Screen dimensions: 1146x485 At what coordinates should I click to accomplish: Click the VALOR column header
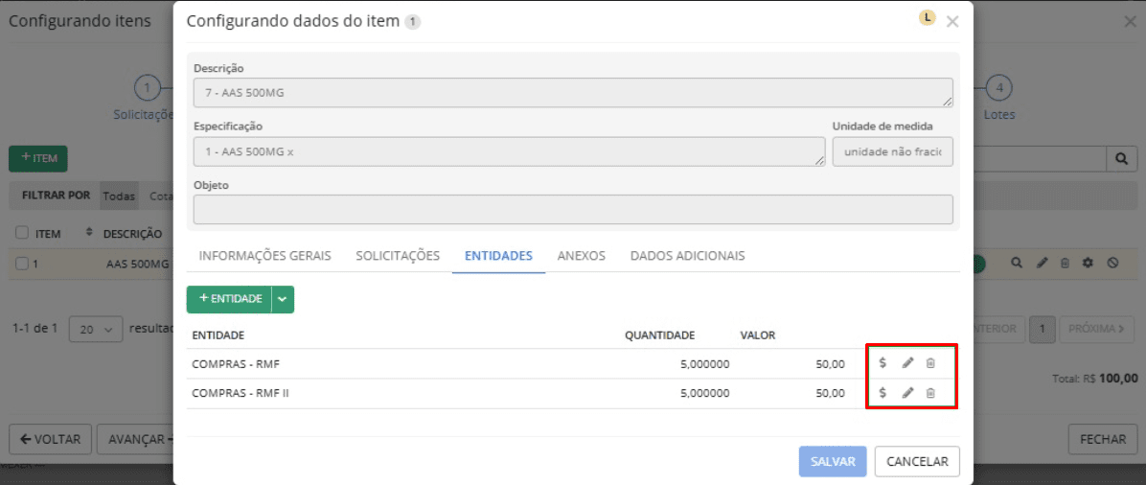(757, 335)
